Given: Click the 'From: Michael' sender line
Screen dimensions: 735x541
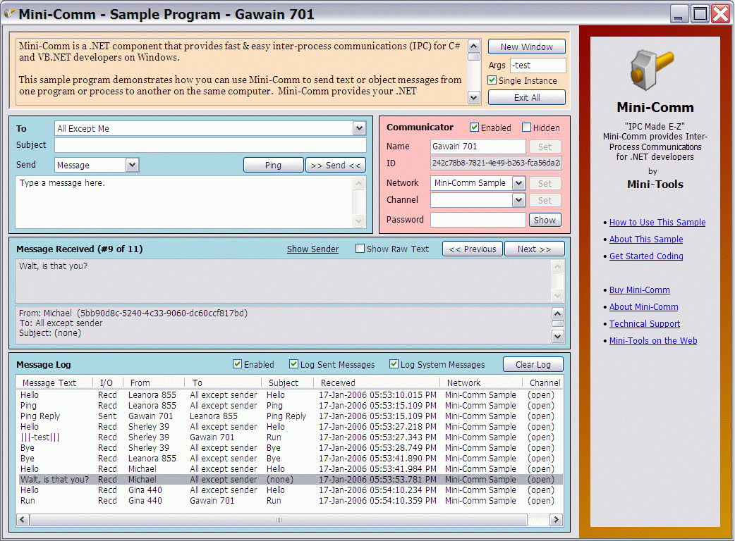Looking at the screenshot, I should 133,313.
